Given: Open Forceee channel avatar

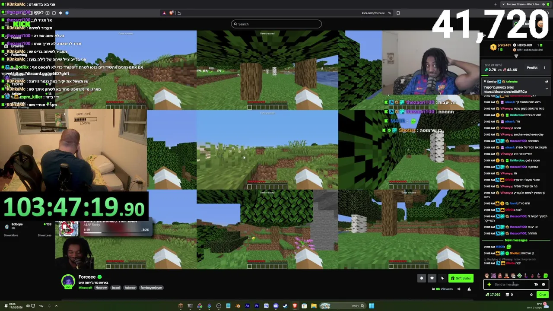Looking at the screenshot, I should (68, 281).
